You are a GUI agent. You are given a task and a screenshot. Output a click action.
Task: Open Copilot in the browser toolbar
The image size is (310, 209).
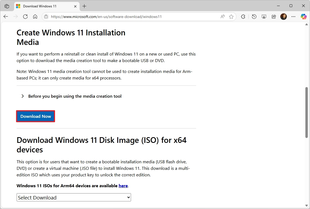point(303,17)
